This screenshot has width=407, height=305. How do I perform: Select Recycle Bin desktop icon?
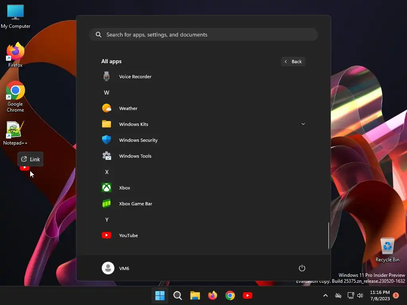pyautogui.click(x=387, y=250)
